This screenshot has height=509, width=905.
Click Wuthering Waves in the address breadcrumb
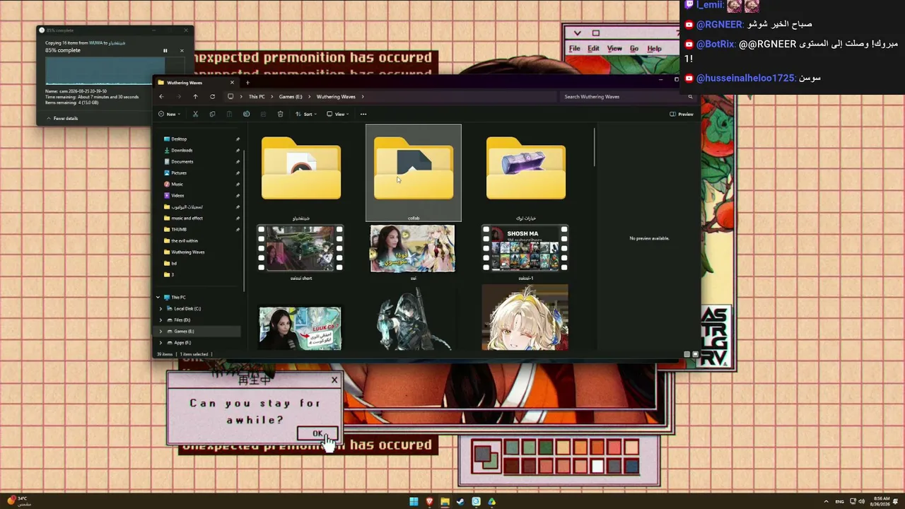336,97
